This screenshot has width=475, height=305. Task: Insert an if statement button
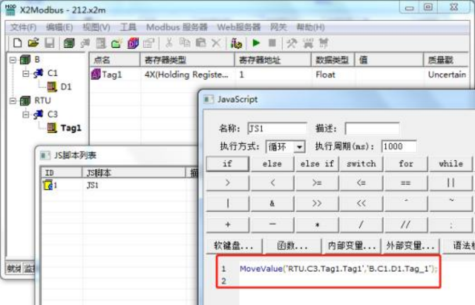(x=227, y=164)
